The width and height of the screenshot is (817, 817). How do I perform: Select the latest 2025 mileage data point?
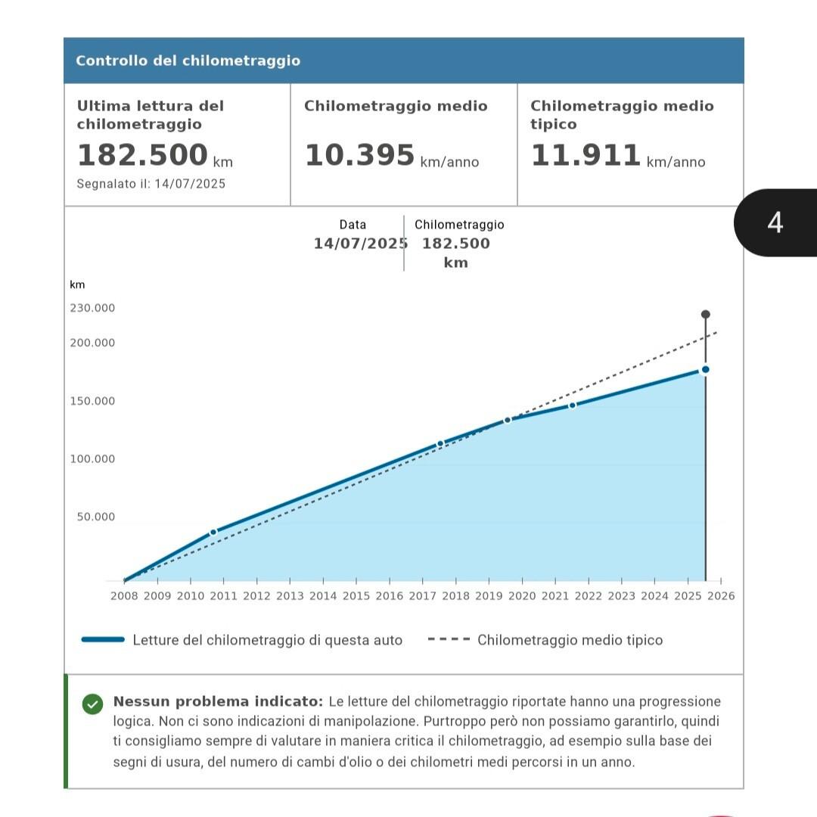(705, 369)
